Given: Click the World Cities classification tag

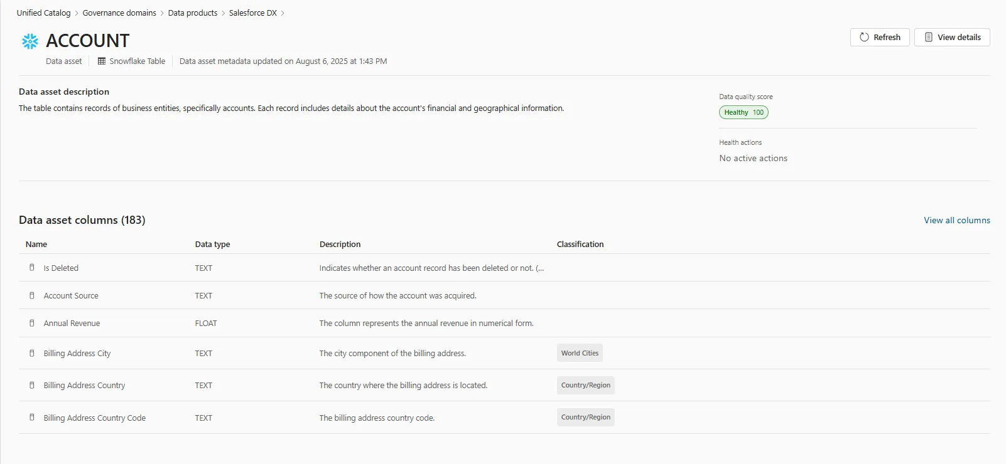Looking at the screenshot, I should click(580, 353).
